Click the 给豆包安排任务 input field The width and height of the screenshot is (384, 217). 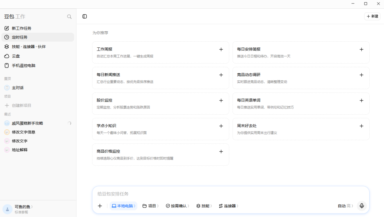[x=230, y=194]
